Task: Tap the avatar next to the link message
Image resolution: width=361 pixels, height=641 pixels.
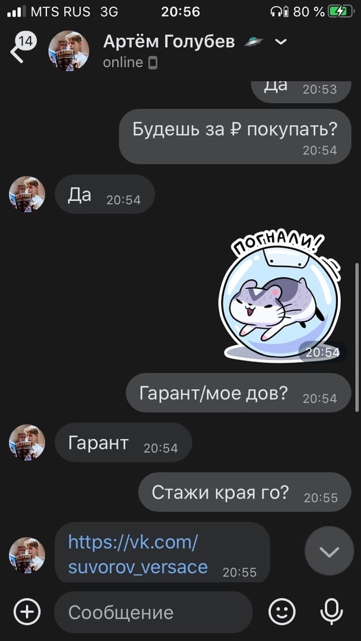Action: click(27, 555)
